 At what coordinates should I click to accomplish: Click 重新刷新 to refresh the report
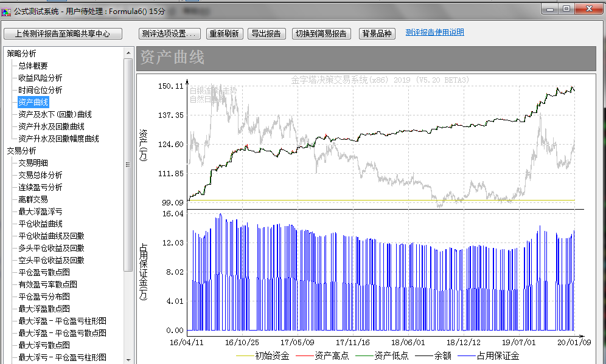[225, 34]
